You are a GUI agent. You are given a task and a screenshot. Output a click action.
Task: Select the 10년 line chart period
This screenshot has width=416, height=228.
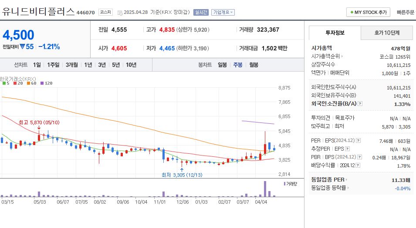pyautogui.click(x=131, y=65)
